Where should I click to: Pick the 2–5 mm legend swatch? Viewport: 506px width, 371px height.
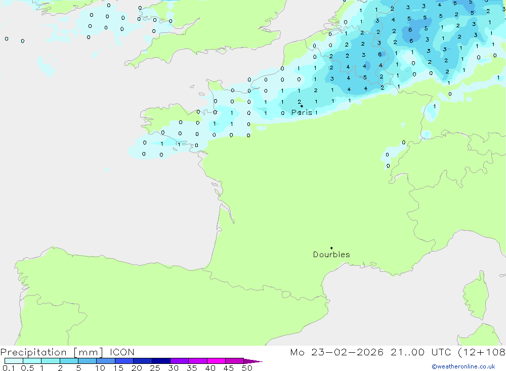(x=69, y=361)
